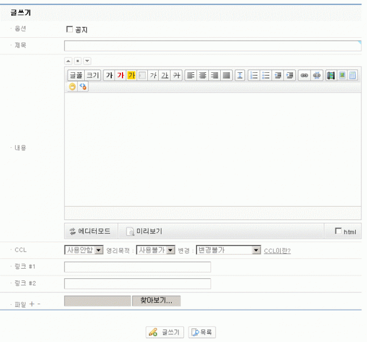367x342 pixels.
Task: Apply underline text formatting
Action: tap(165, 75)
